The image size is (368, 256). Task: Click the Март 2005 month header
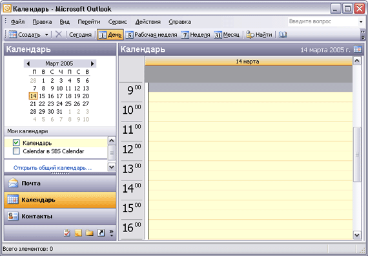point(59,63)
